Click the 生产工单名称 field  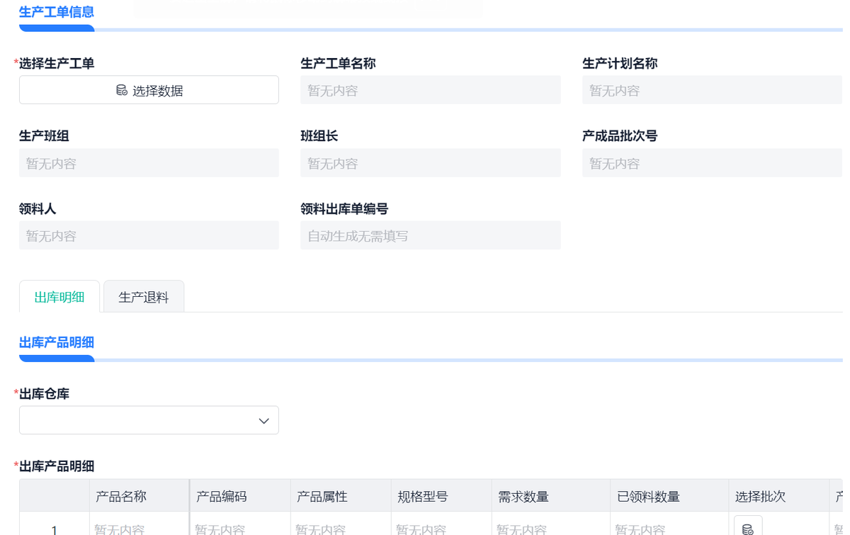430,91
